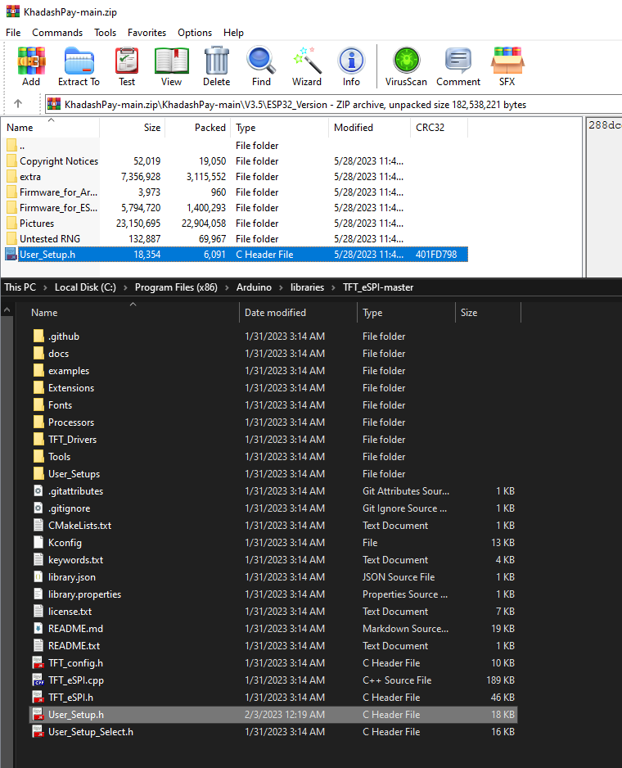Expand breadcrumb chevron after Local Disk (C:)
Viewport: 622px width, 768px height.
[125, 287]
